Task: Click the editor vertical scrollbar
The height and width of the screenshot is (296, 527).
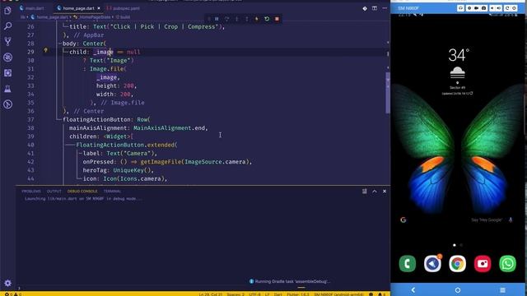Action: pos(388,93)
